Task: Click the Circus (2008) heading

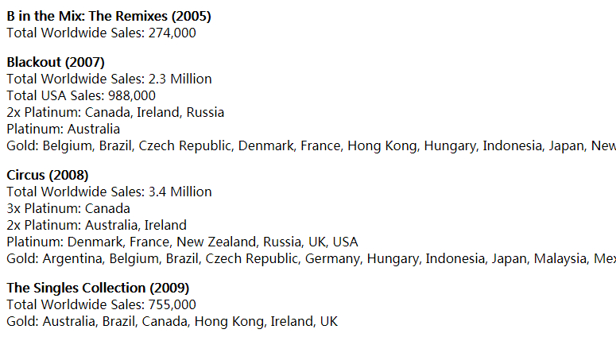Action: (x=48, y=175)
